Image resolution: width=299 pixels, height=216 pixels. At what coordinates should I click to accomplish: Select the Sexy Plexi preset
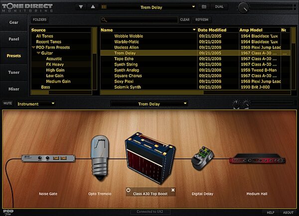(124, 81)
